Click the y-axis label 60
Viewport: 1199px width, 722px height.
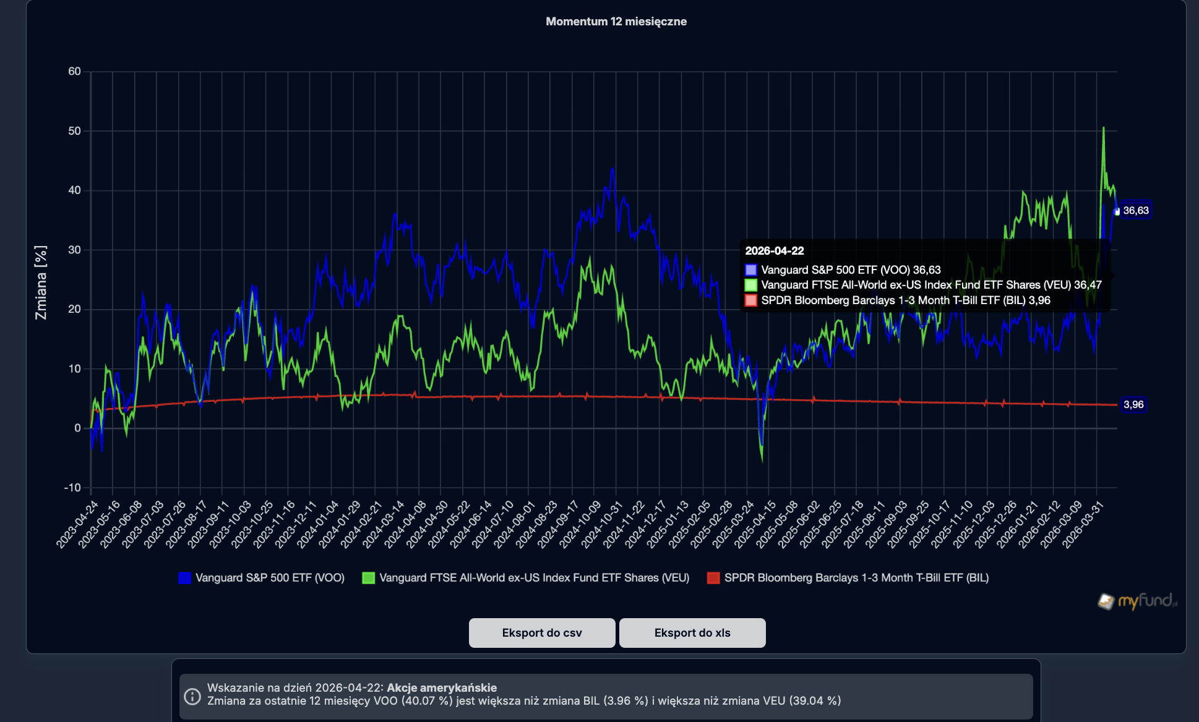74,72
